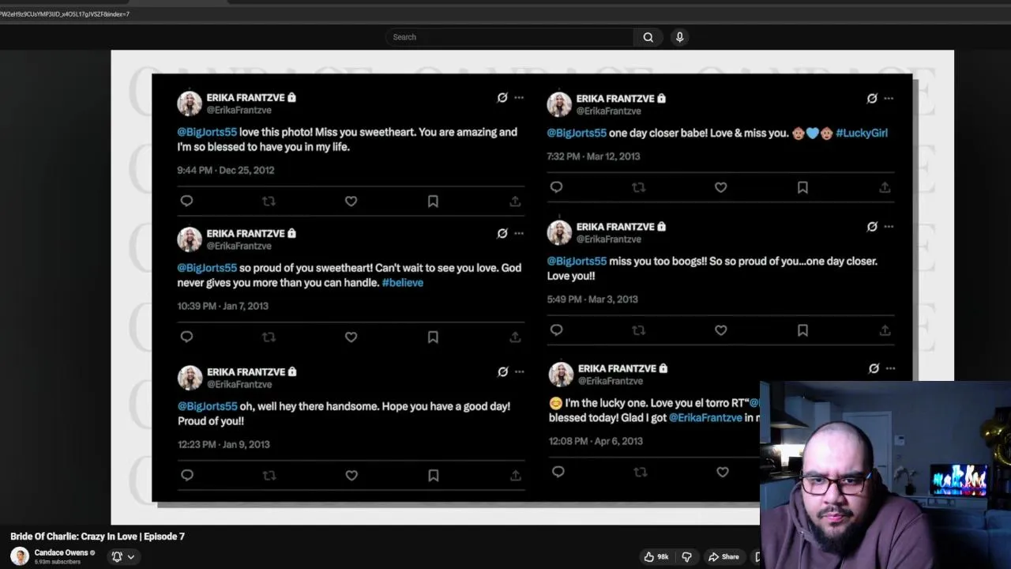Reply to the Jan 7, 2013 tweet
1011x569 pixels.
[x=186, y=337]
